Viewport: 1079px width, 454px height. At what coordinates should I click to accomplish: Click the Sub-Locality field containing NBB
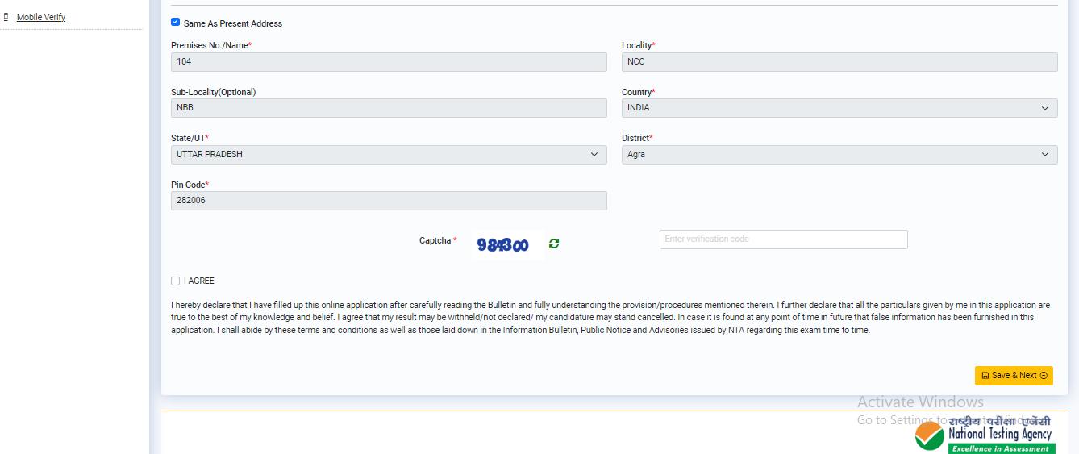coord(388,108)
